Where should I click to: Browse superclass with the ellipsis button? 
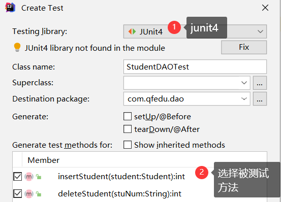tap(260, 83)
